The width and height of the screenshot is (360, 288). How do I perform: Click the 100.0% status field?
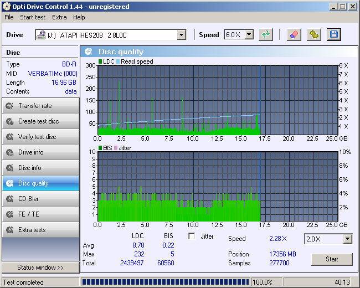(x=267, y=282)
